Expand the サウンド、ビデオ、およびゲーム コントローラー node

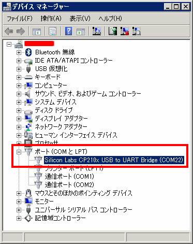pos(19,94)
